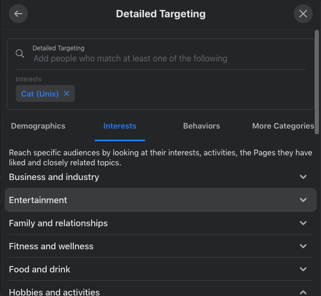The height and width of the screenshot is (296, 321).
Task: Expand Fitness and wellness using its arrow
Action: [303, 246]
